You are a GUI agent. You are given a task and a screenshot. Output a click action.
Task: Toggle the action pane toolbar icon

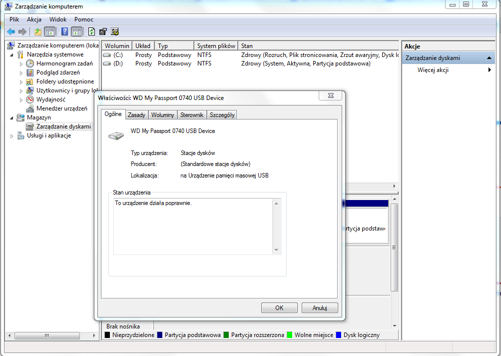tap(77, 31)
